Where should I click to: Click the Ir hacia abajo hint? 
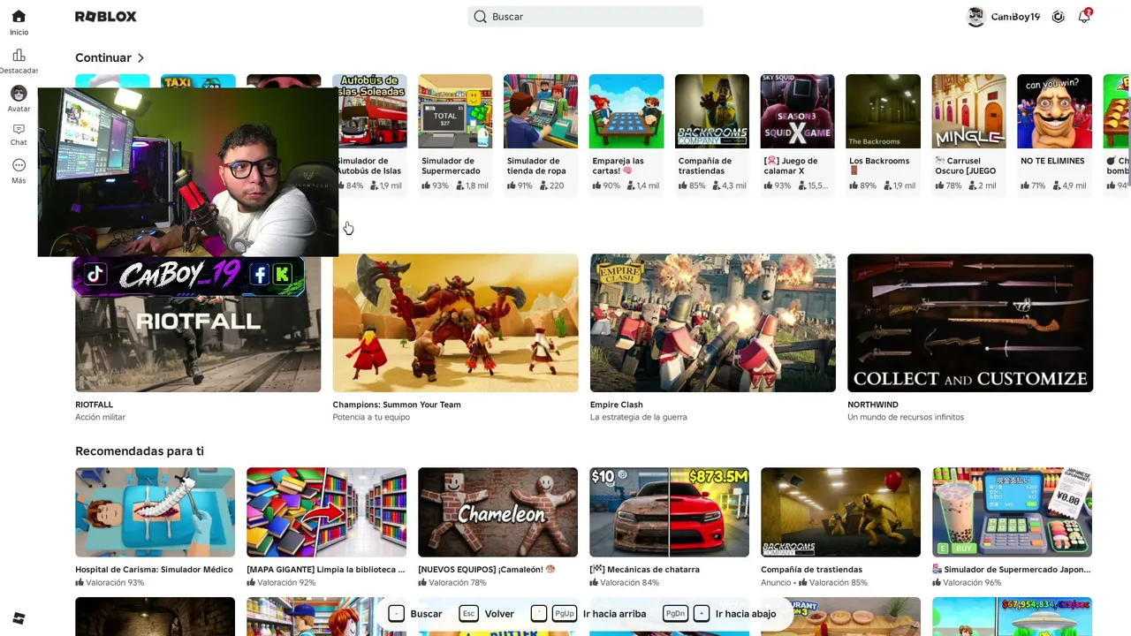[720, 614]
